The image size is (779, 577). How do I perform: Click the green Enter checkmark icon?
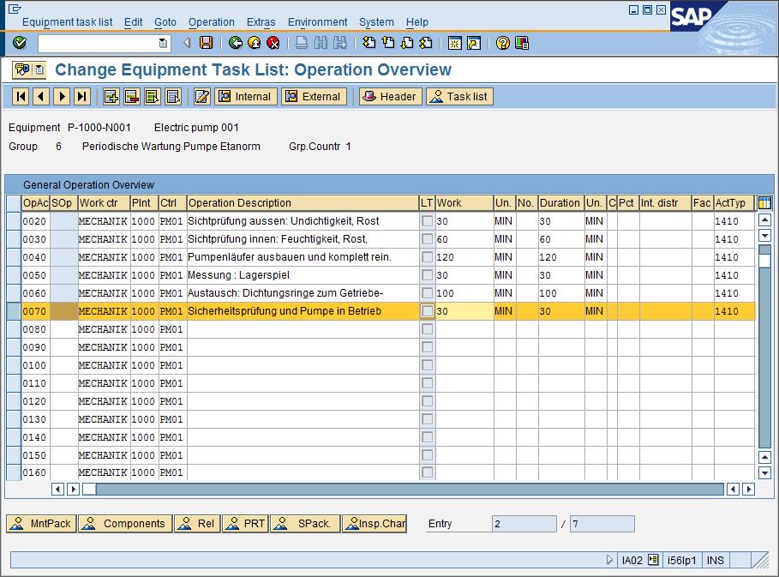[x=20, y=43]
